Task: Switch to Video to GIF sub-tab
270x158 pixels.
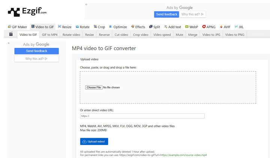Action: pyautogui.click(x=28, y=35)
